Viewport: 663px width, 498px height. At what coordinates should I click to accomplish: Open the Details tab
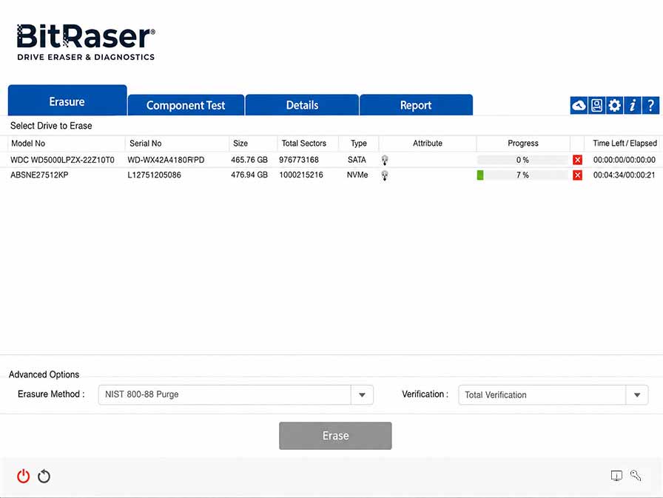[x=302, y=105]
